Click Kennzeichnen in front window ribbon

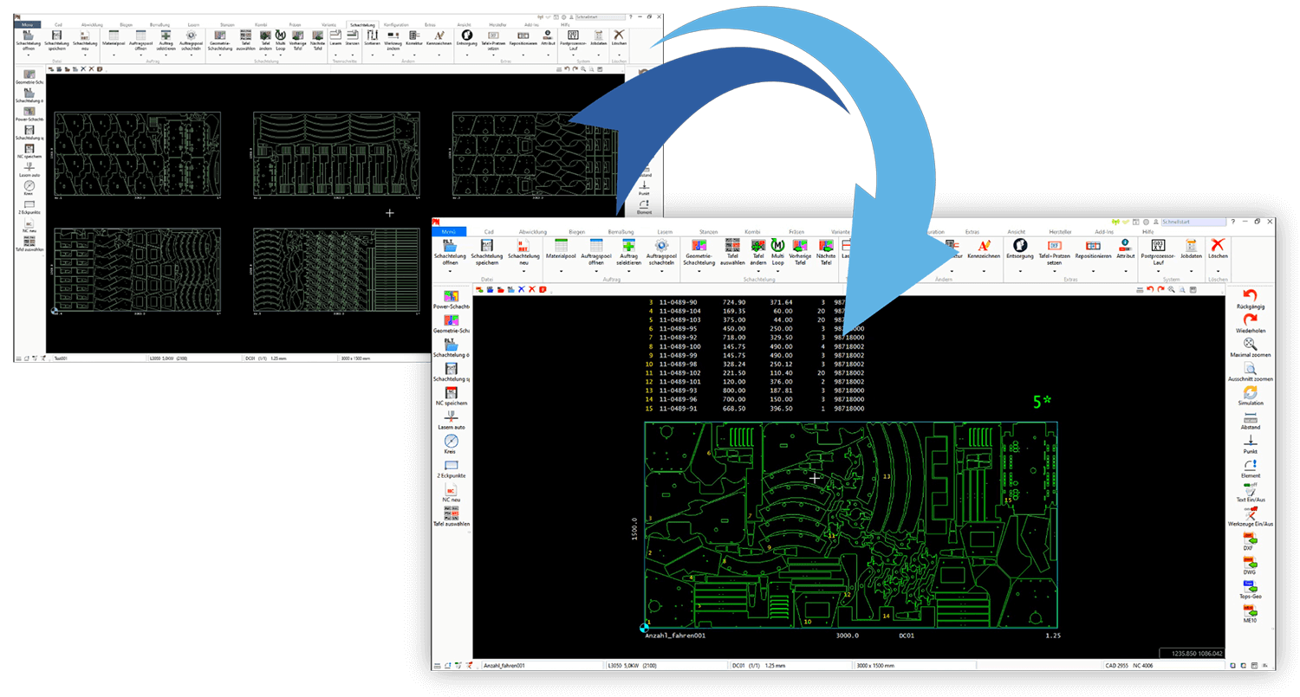pos(983,248)
